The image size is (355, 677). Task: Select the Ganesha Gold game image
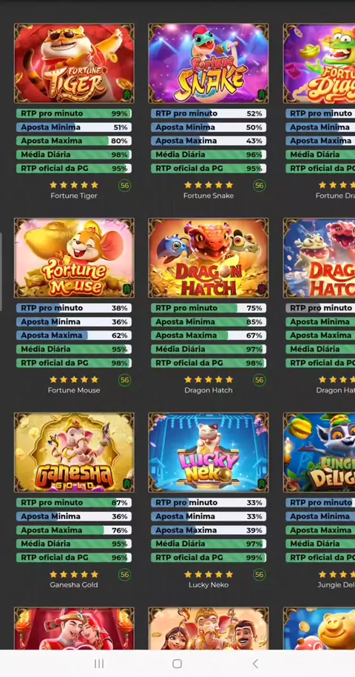coord(74,453)
